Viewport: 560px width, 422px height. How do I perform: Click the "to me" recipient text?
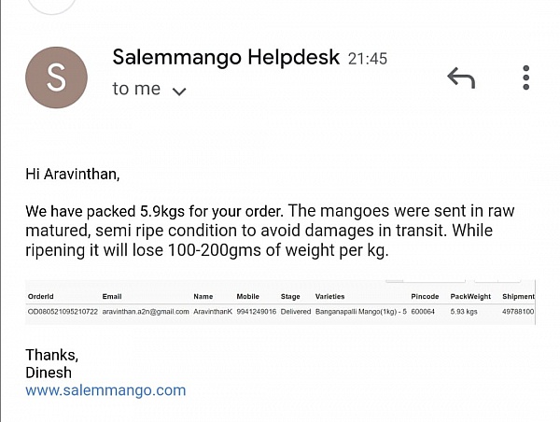(136, 90)
